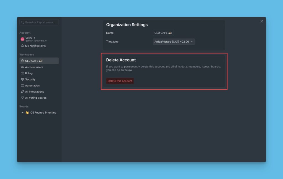Click the plug icon for All Integrations
283x179 pixels.
pos(22,92)
